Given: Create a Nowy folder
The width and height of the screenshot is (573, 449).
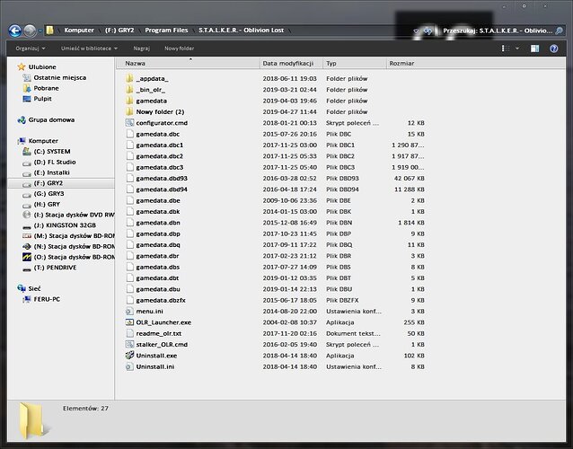Looking at the screenshot, I should pos(179,48).
